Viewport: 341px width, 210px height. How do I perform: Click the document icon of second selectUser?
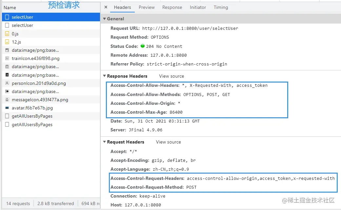coord(7,26)
